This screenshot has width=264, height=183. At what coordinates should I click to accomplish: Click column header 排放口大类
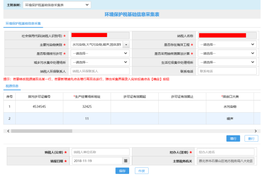coord(230,96)
